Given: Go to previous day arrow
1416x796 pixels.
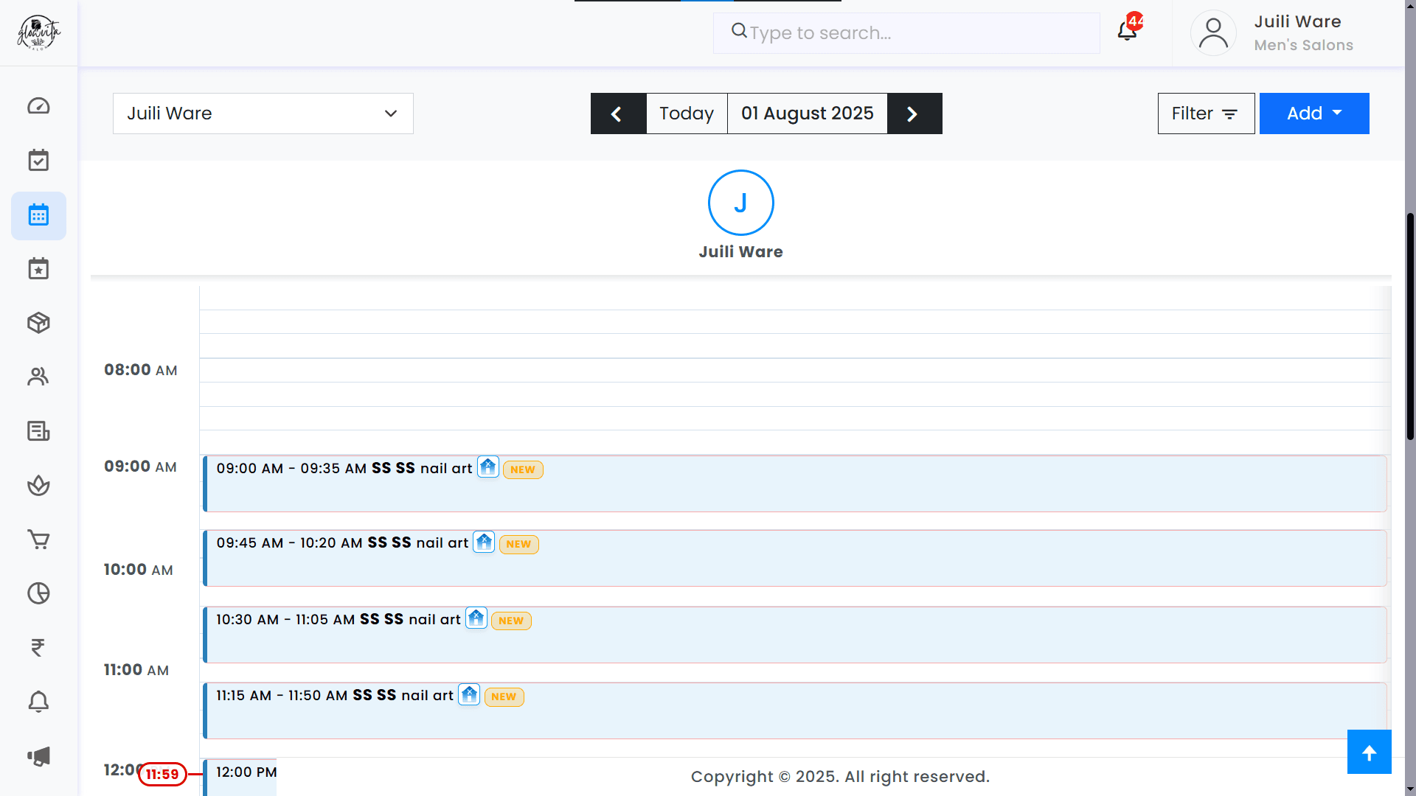Looking at the screenshot, I should (617, 114).
